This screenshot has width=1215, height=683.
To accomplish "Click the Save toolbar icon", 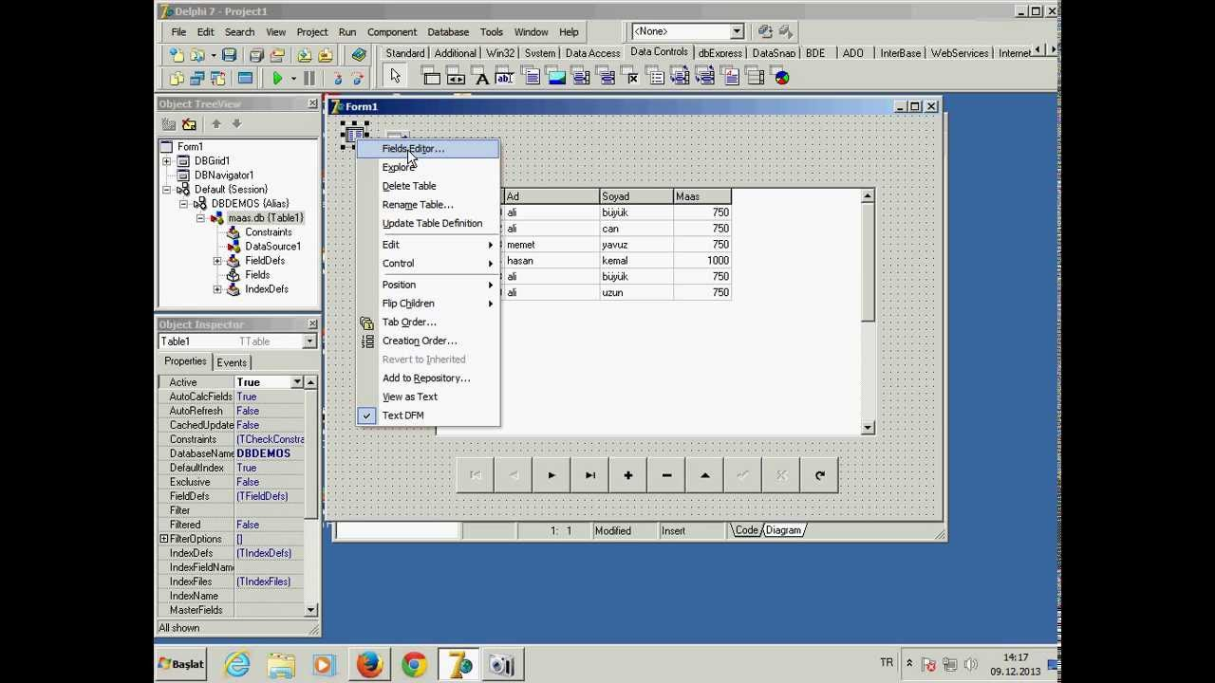I will coord(229,55).
